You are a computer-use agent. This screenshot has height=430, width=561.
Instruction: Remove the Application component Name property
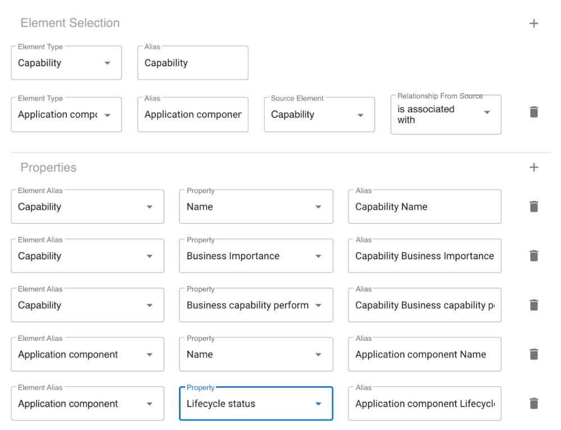(534, 354)
